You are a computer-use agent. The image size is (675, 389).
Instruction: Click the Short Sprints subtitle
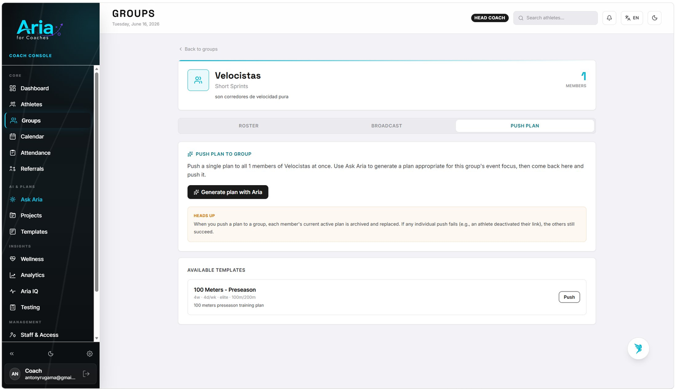[231, 86]
